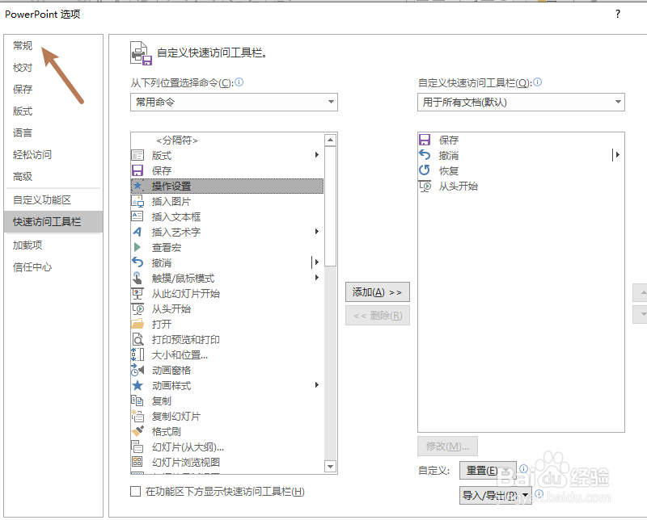Screen dimensions: 647x520
Task: Select the 操作设置 star icon row
Action: click(227, 186)
